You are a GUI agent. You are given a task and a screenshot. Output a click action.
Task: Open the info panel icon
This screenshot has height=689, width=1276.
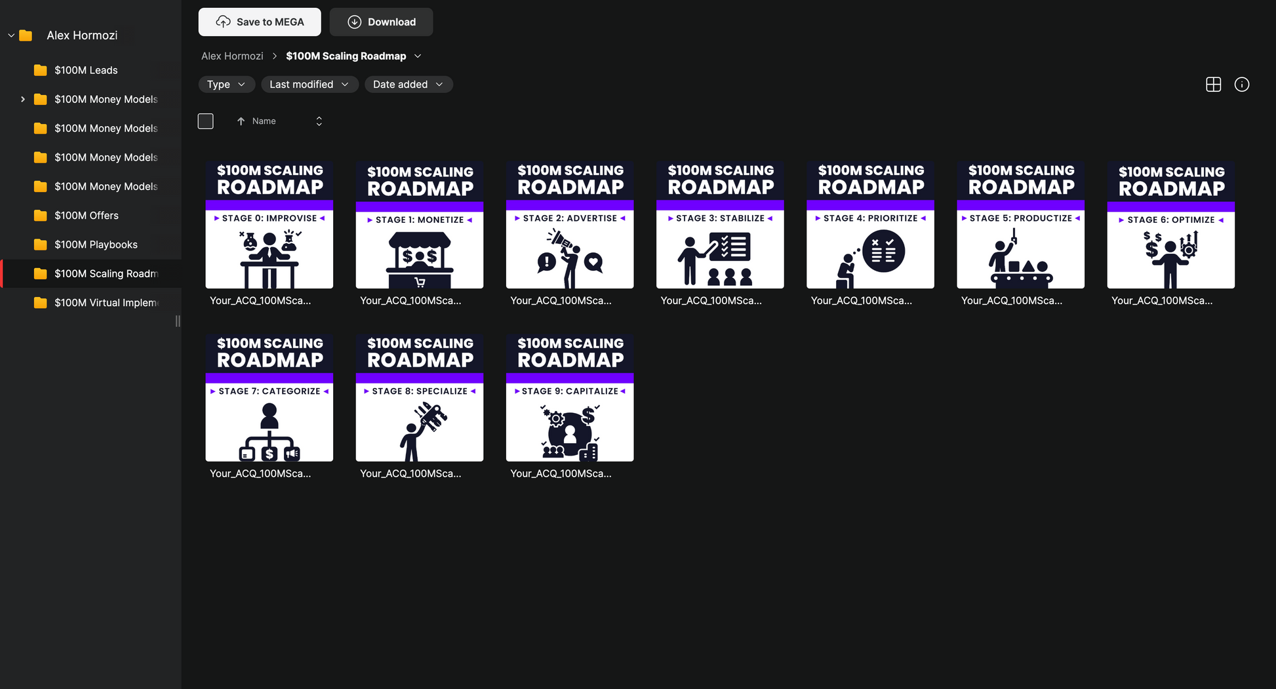pyautogui.click(x=1241, y=85)
